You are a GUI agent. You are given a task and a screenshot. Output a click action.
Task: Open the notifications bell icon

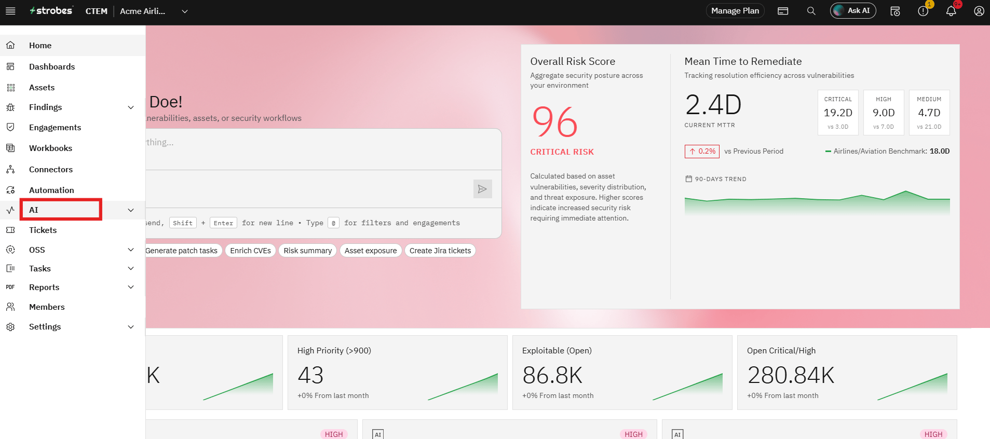[951, 11]
